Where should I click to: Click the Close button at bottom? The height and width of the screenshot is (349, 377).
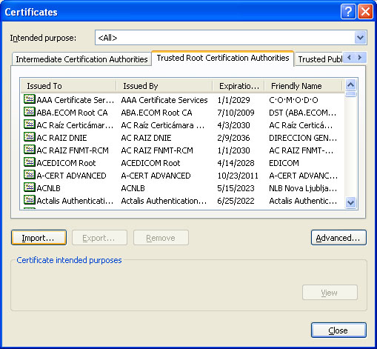(x=338, y=330)
